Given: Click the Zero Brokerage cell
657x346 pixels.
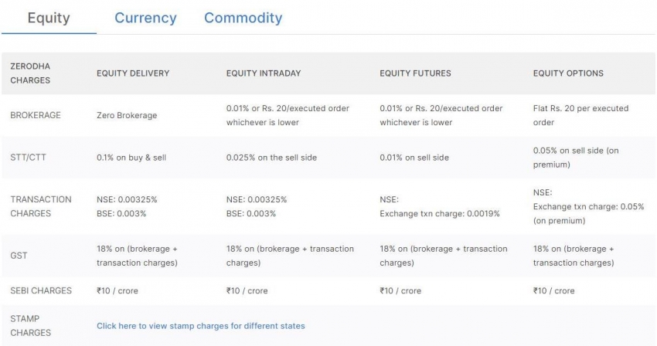Looking at the screenshot, I should (127, 115).
